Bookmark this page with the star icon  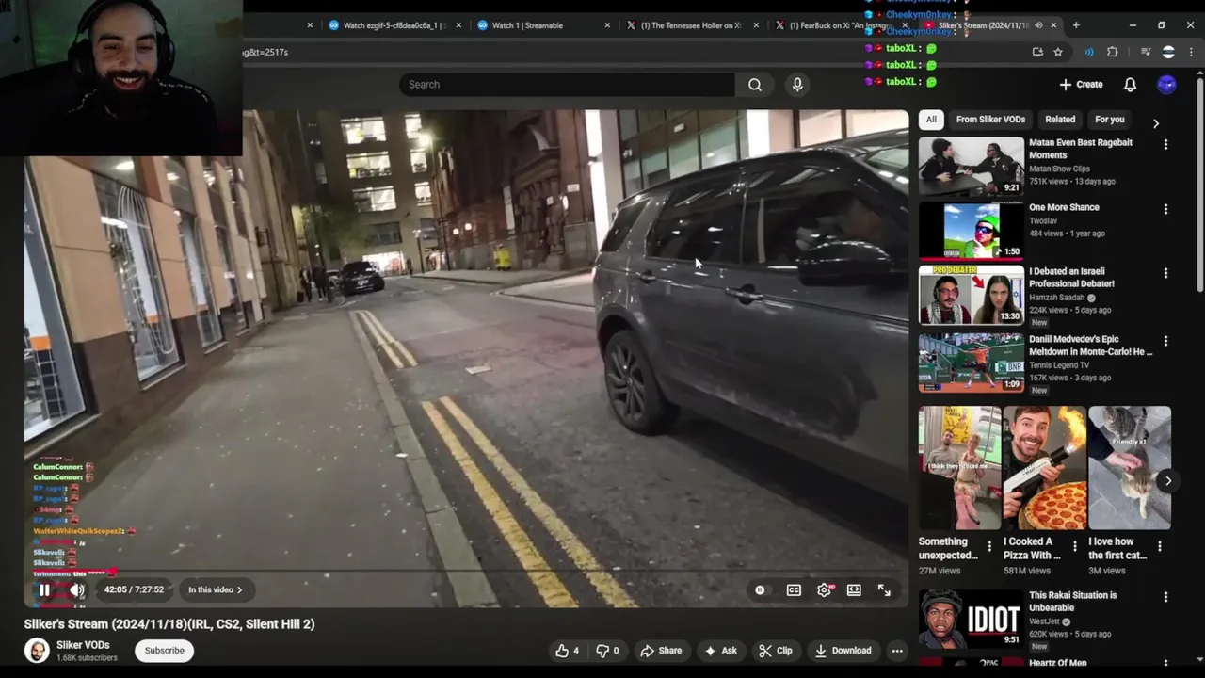pyautogui.click(x=1058, y=53)
